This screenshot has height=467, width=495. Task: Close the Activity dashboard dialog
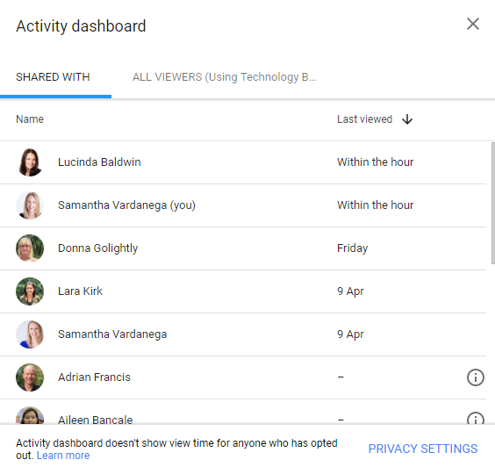(473, 24)
